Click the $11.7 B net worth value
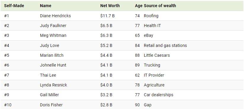This screenshot has height=109, width=244. coord(107,16)
